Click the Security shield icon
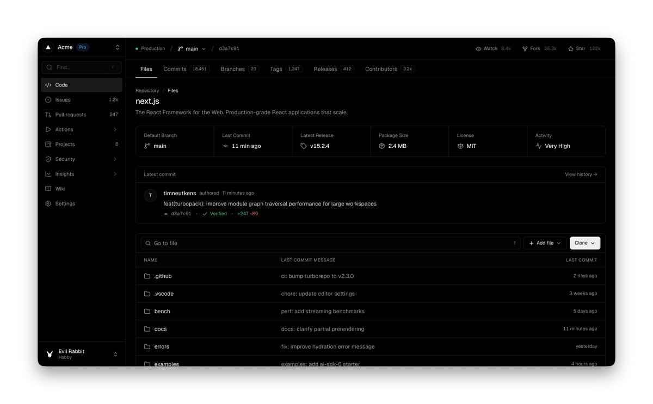This screenshot has width=653, height=404. [48, 159]
